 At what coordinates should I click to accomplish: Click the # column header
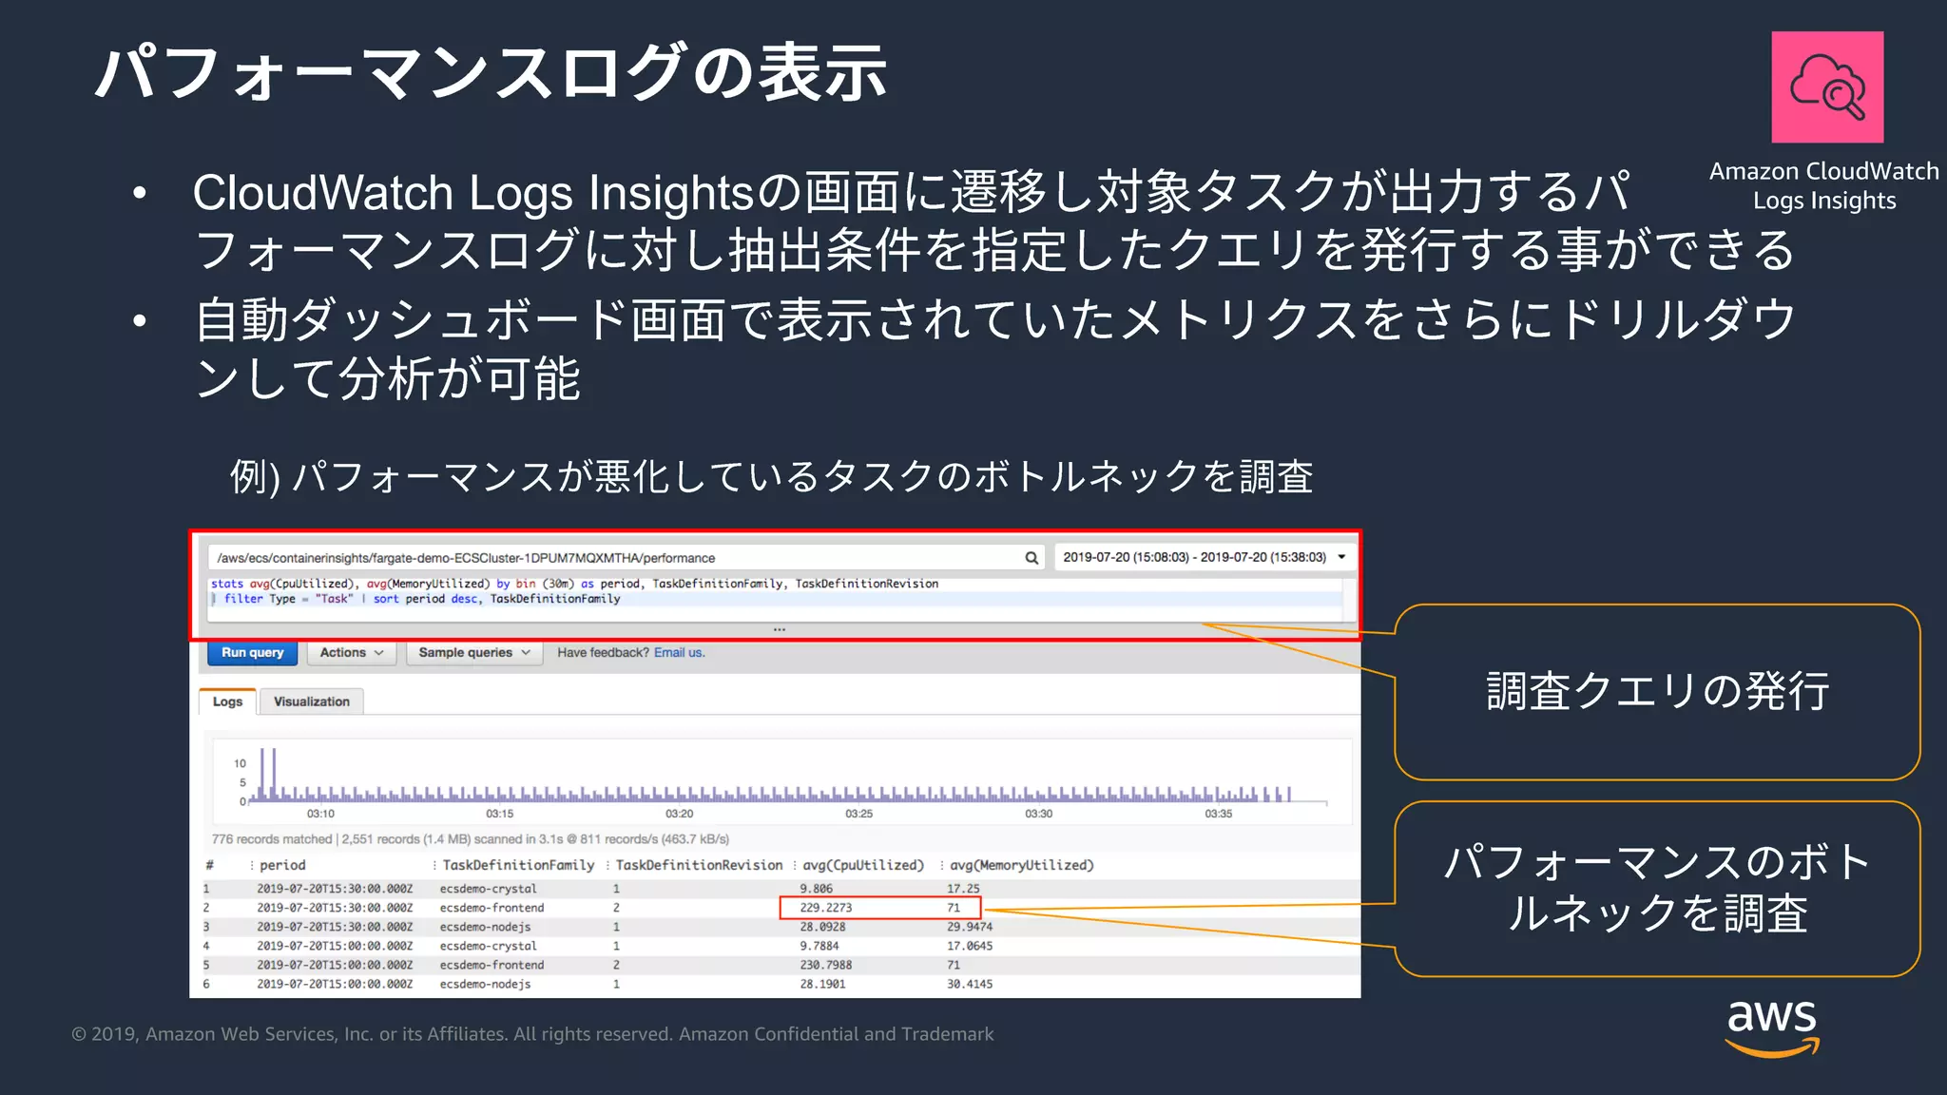pos(209,865)
